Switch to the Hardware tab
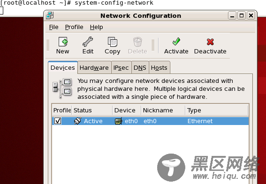266x184 pixels. coord(94,67)
